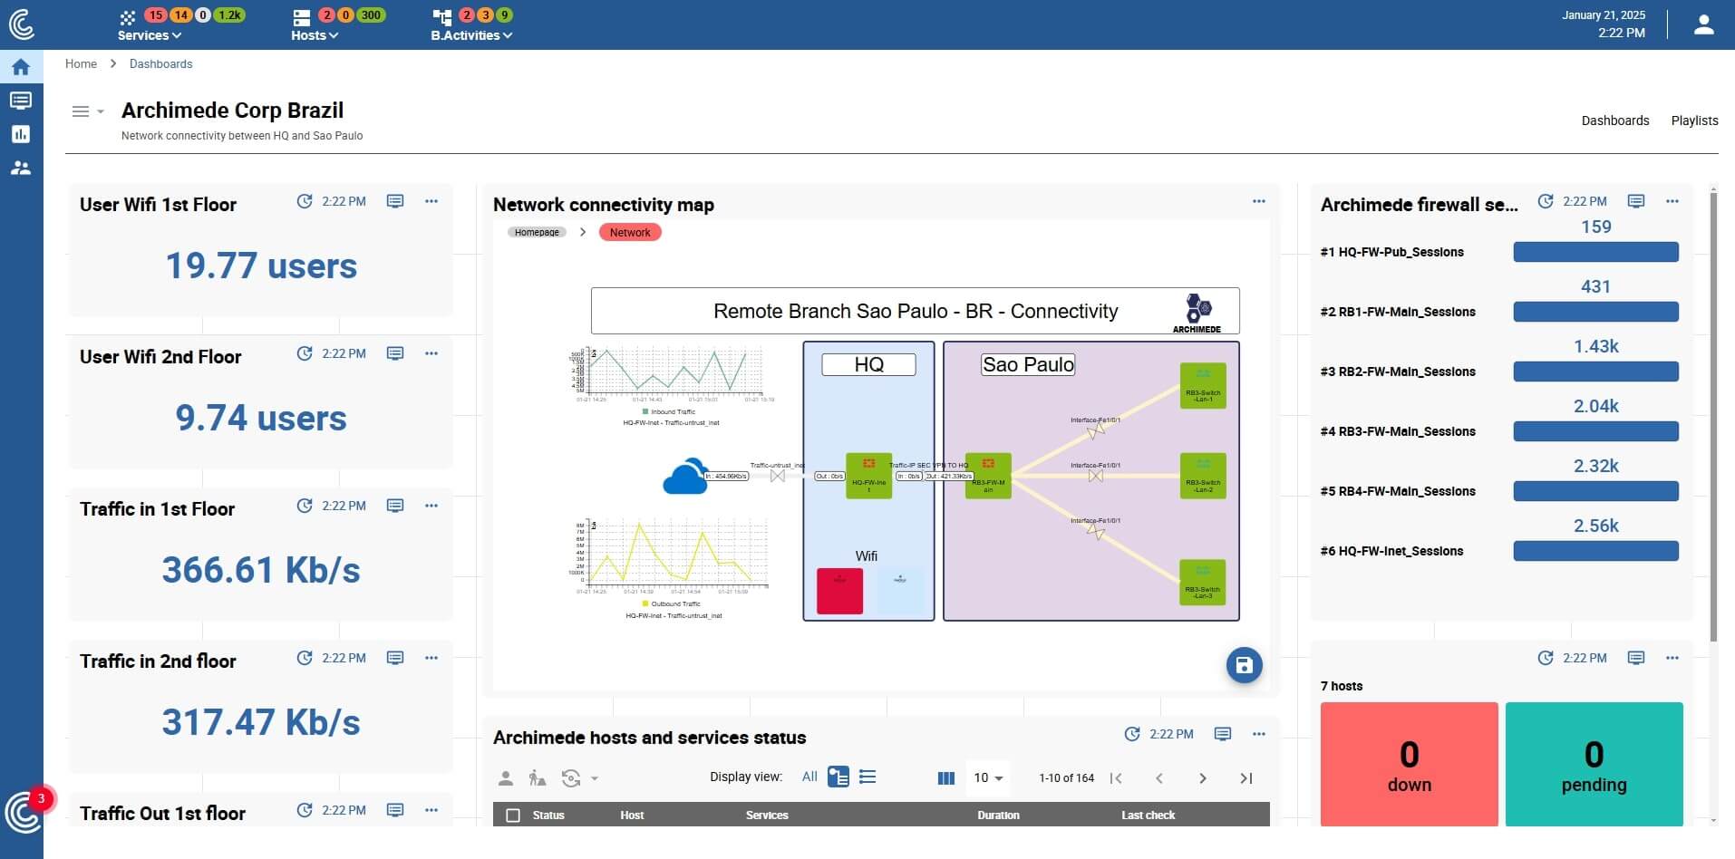The width and height of the screenshot is (1735, 859).
Task: Refresh the User Wifi 1st Floor widget
Action: click(305, 201)
